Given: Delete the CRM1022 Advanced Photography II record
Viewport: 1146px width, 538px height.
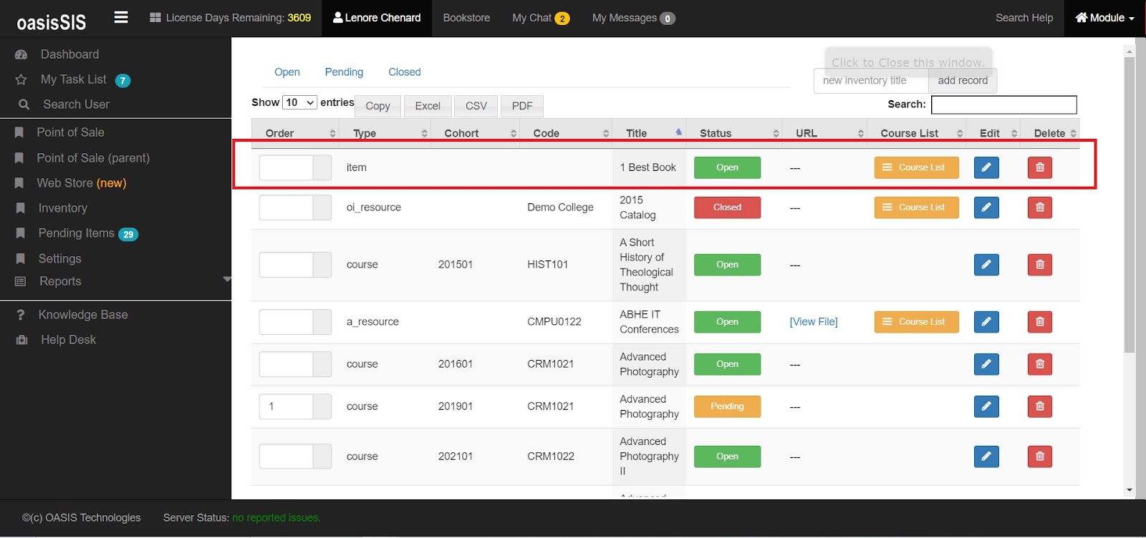Looking at the screenshot, I should 1040,456.
